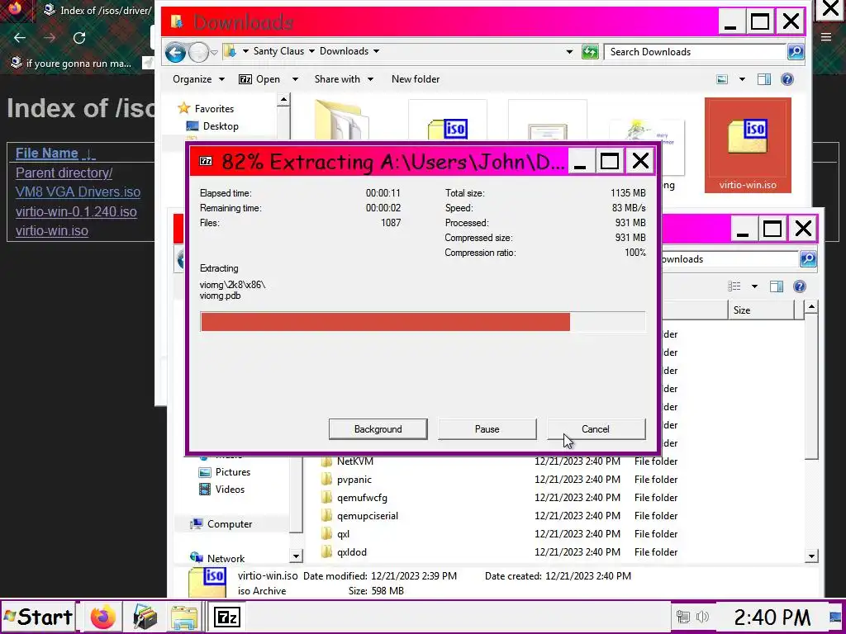The height and width of the screenshot is (634, 846).
Task: Expand the view options dropdown arrow in Downloads
Action: [x=742, y=80]
